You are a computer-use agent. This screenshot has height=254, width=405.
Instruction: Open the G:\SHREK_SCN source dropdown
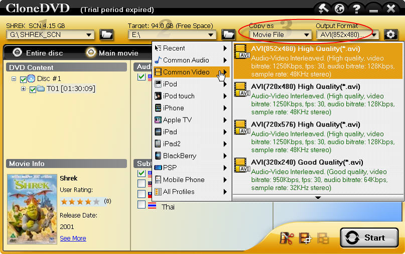89,34
